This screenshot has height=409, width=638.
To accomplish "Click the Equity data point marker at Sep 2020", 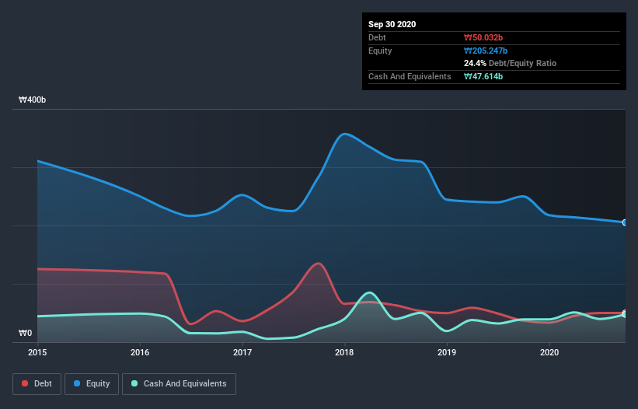I will tap(625, 222).
